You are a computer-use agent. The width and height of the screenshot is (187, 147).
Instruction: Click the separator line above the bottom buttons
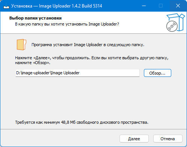coord(93,129)
